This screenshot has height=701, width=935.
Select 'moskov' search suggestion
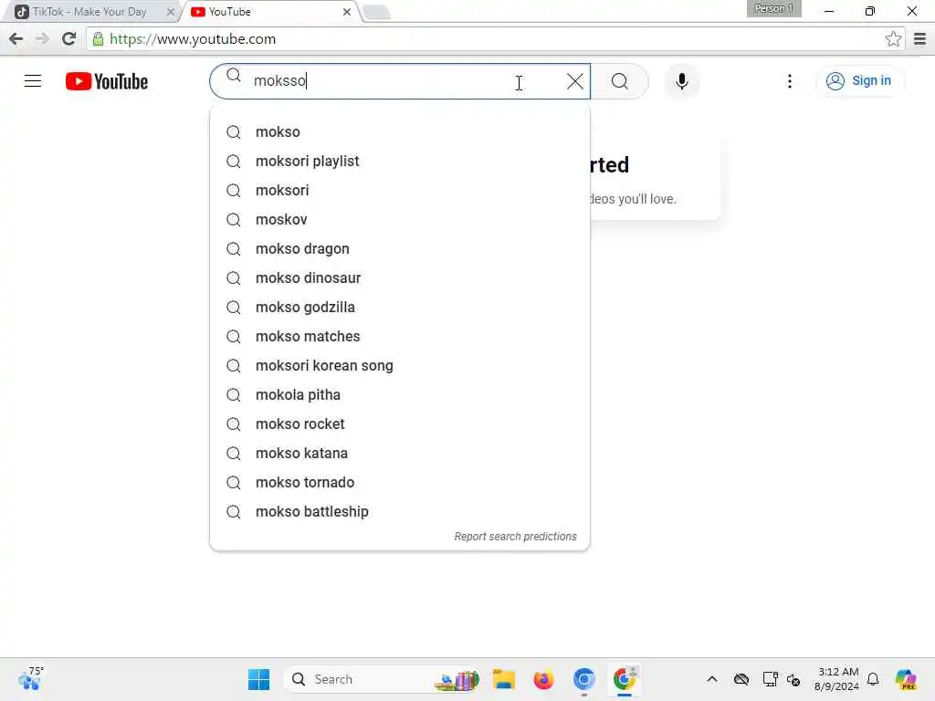click(x=400, y=219)
